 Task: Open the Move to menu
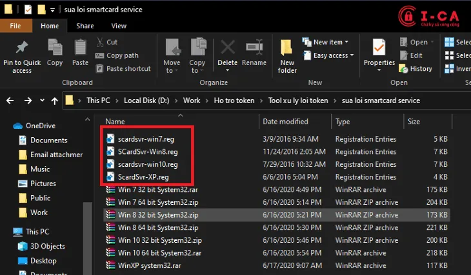point(172,57)
